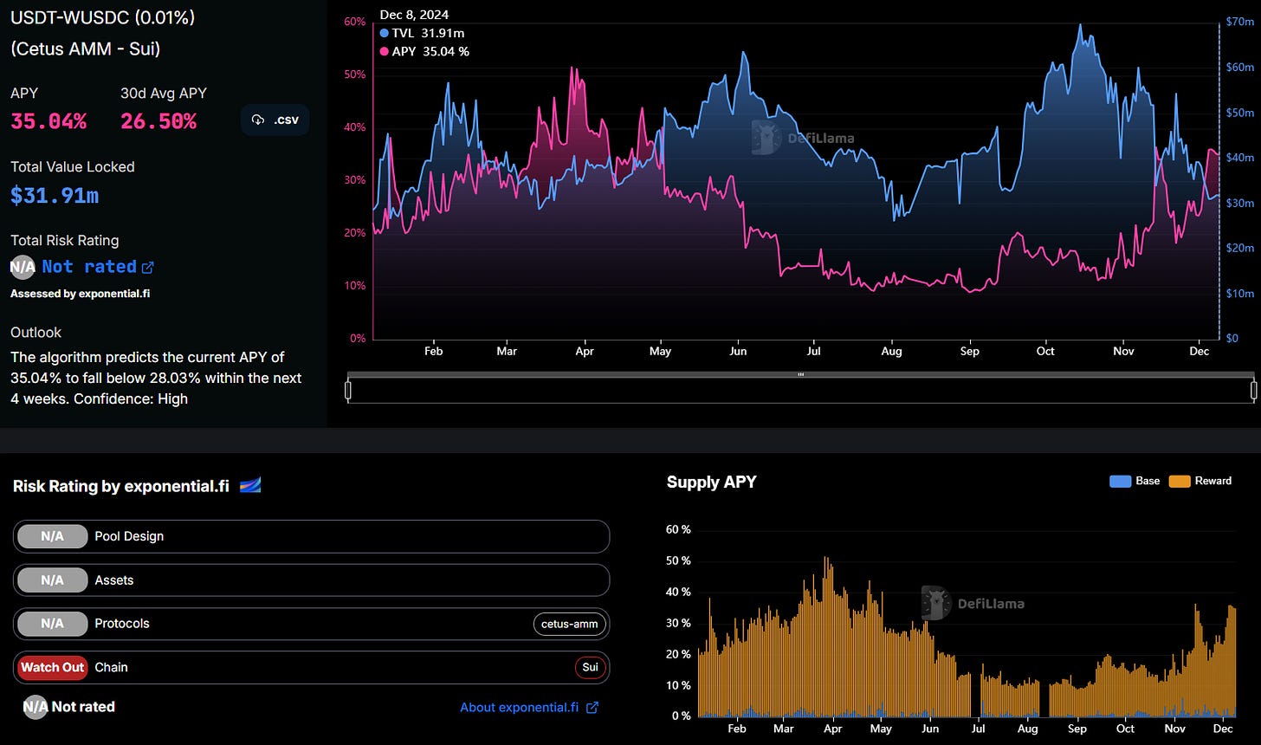
Task: Click N/A badge on Pool Design row
Action: point(52,536)
